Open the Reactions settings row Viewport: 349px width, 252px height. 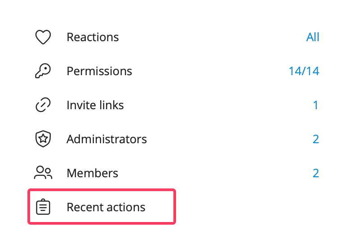[174, 37]
